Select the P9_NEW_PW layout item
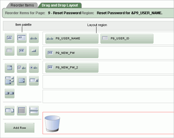Image resolution: width=174 pixels, height=138 pixels. click(72, 53)
